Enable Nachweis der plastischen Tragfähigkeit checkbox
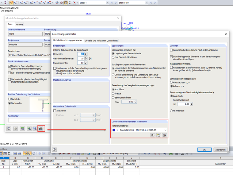This screenshot has height=175, width=233. [10, 80]
